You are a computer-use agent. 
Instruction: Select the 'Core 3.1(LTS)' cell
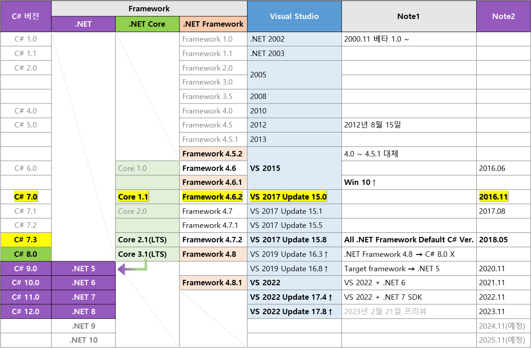(147, 254)
